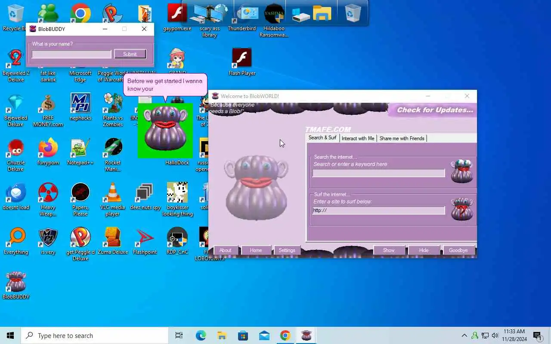
Task: Switch to the Search & Surf tab
Action: coord(322,138)
